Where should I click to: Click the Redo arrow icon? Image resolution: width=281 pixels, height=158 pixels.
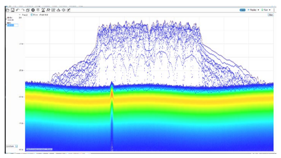coord(23,10)
